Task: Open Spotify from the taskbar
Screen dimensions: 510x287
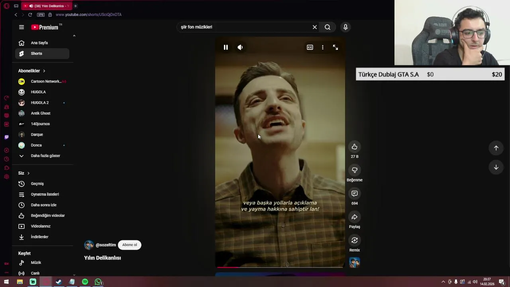Action: 85,282
